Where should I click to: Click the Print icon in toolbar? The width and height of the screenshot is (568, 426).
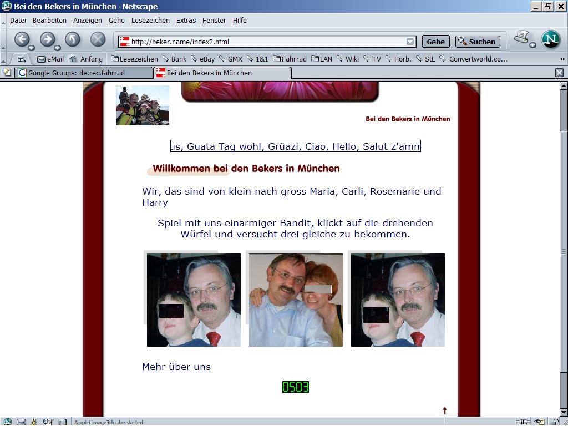(x=521, y=38)
